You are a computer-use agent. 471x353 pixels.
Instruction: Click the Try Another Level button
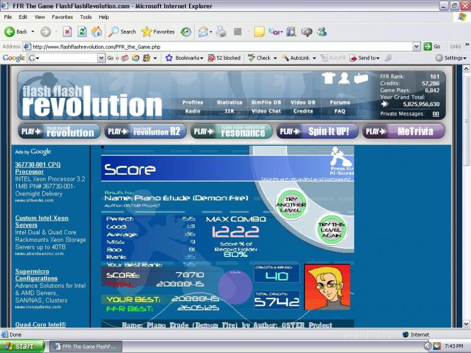[x=291, y=205]
